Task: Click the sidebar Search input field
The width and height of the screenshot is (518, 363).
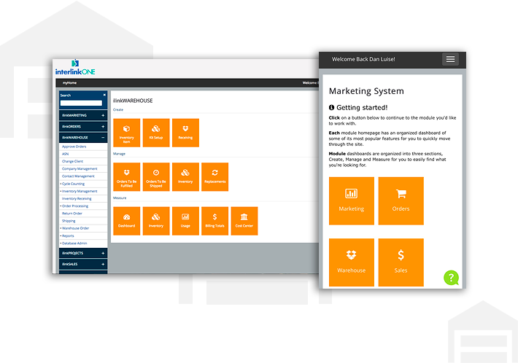Action: click(81, 103)
